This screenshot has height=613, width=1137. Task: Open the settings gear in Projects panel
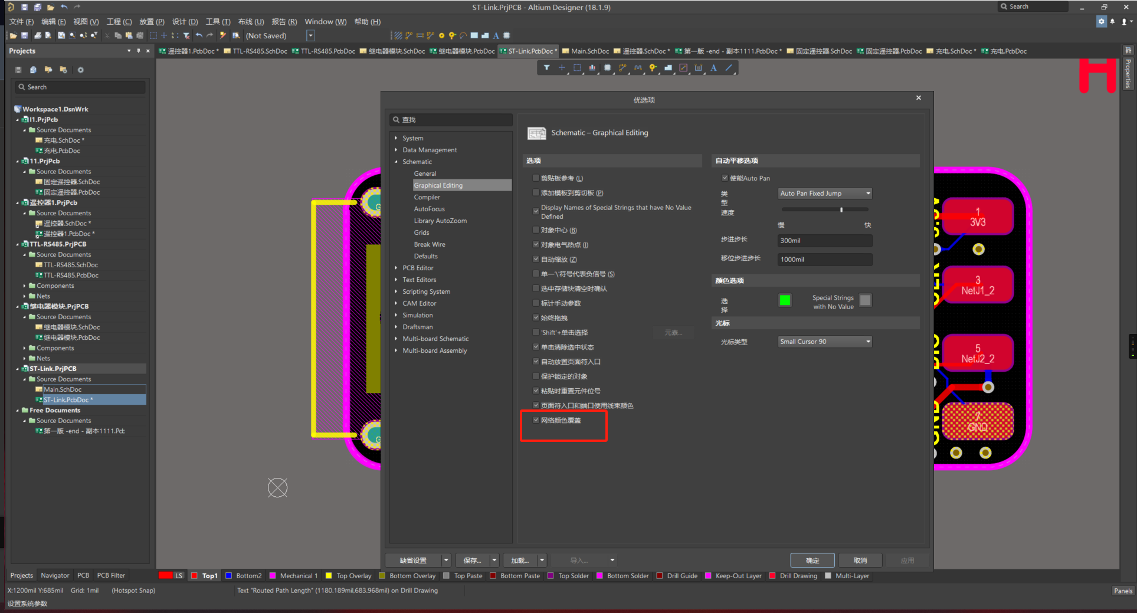click(x=81, y=70)
